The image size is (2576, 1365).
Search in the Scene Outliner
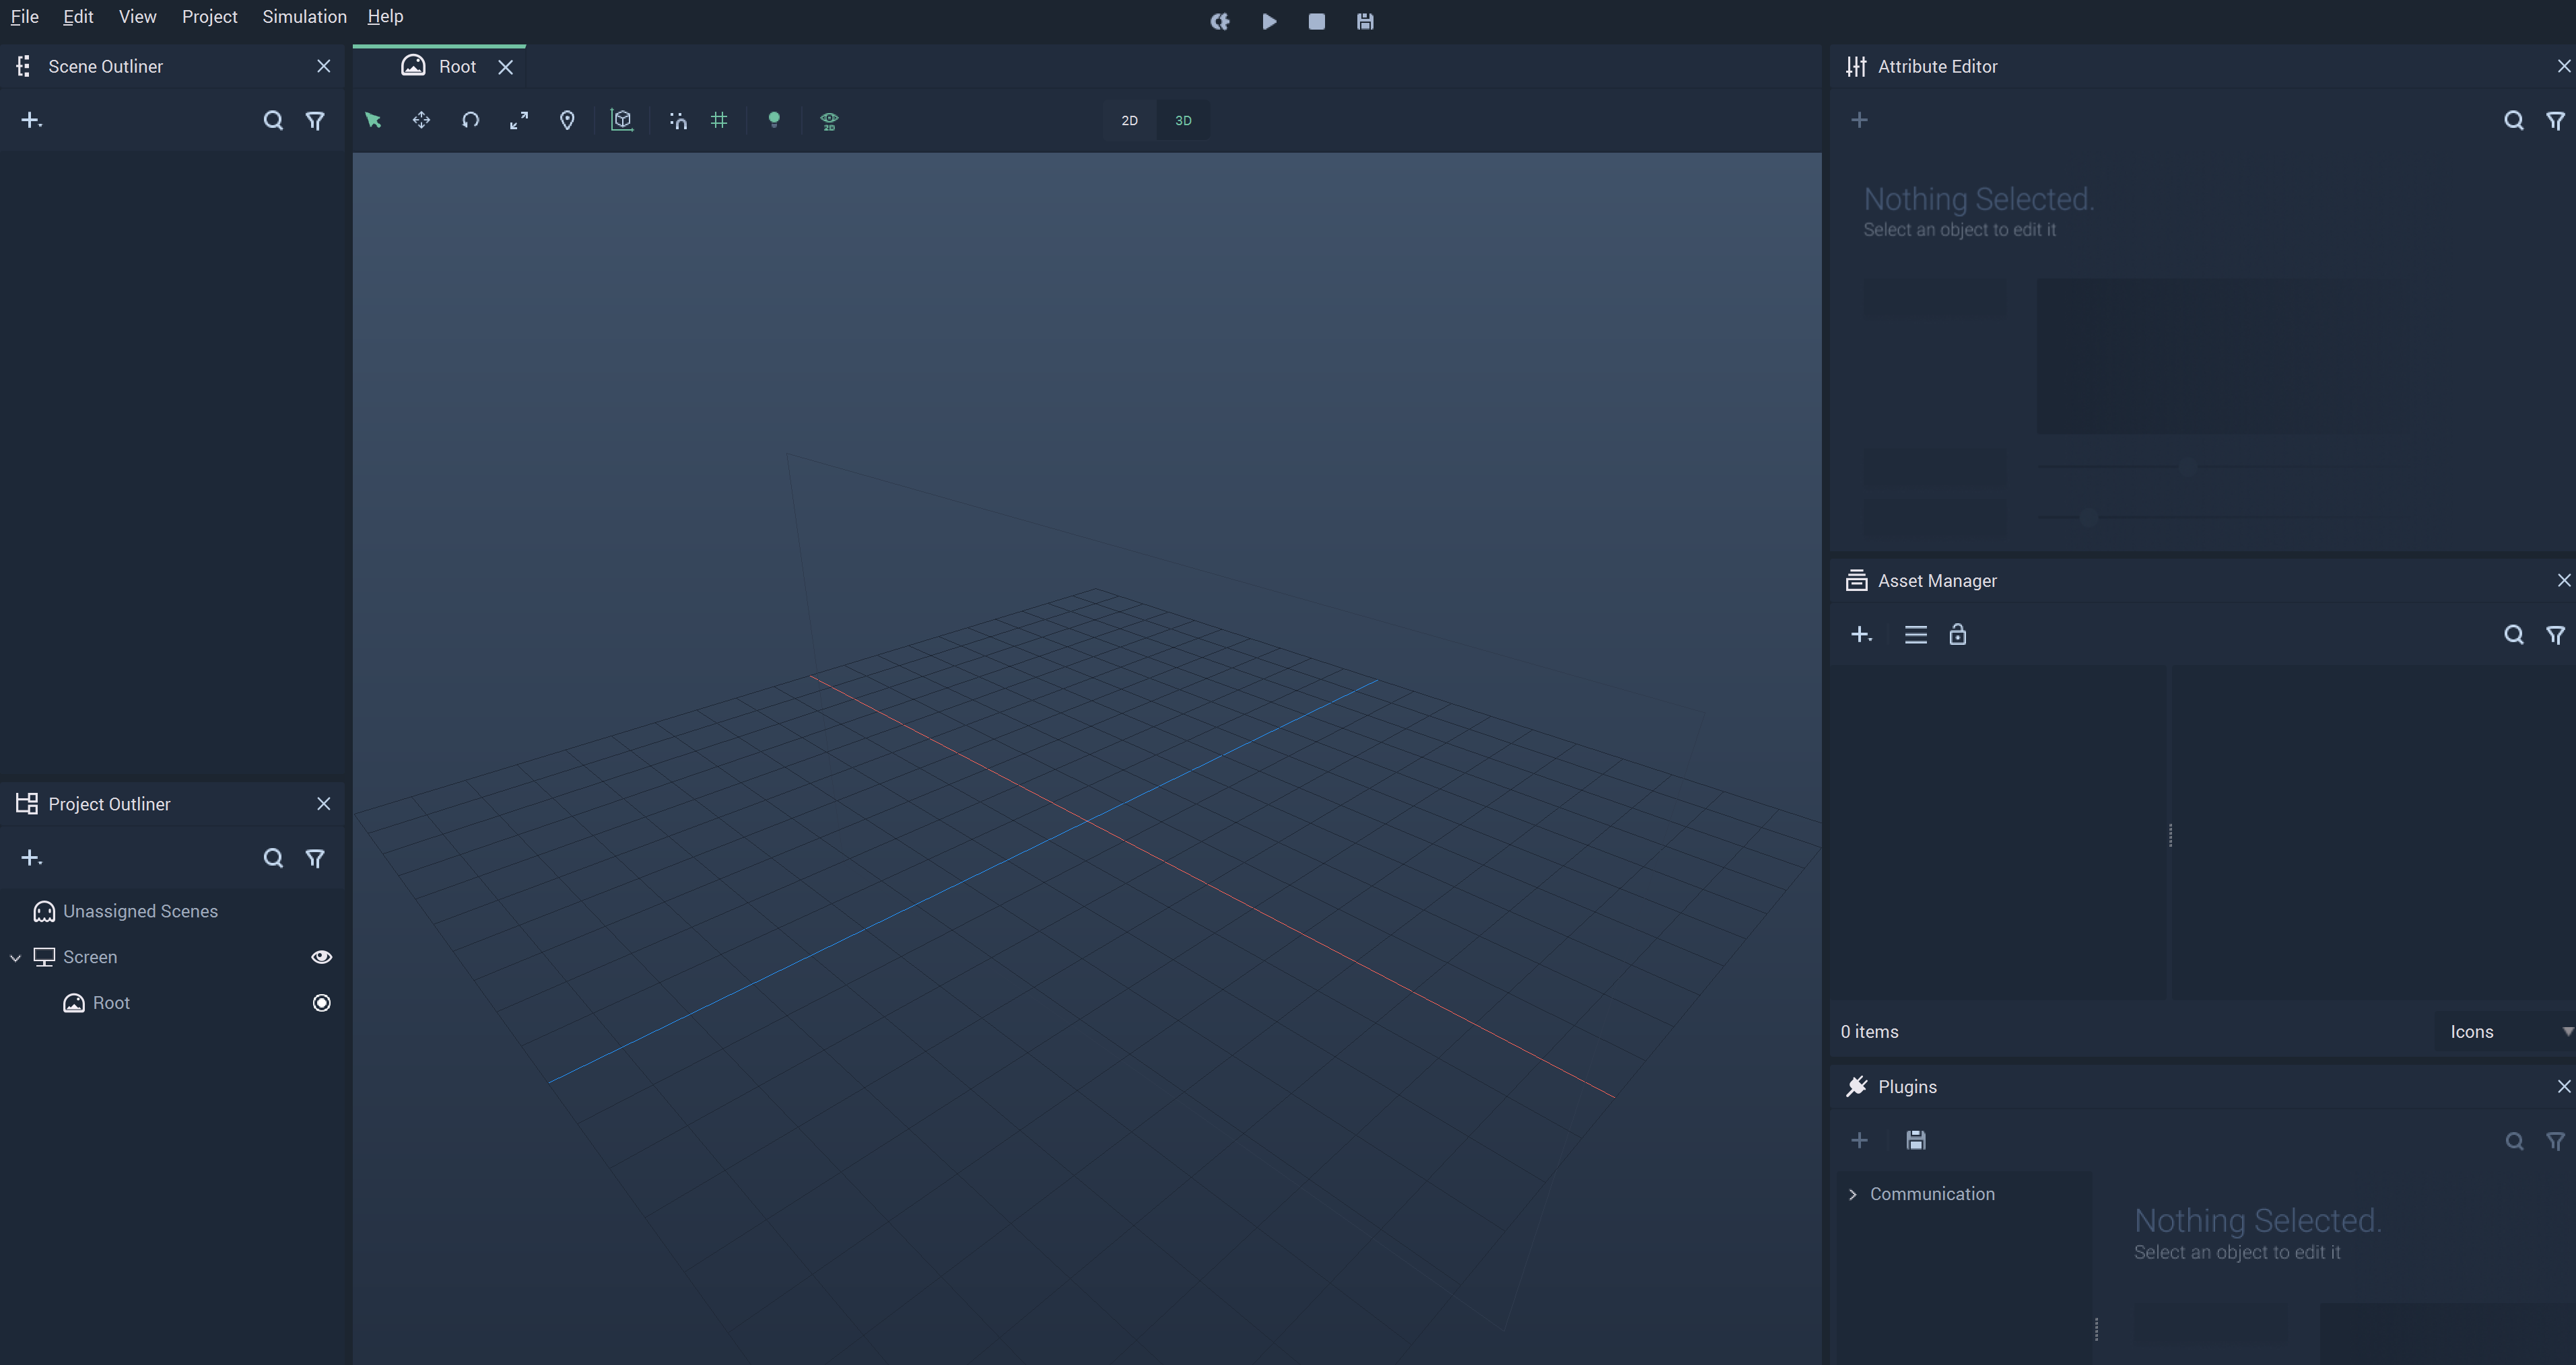point(273,120)
